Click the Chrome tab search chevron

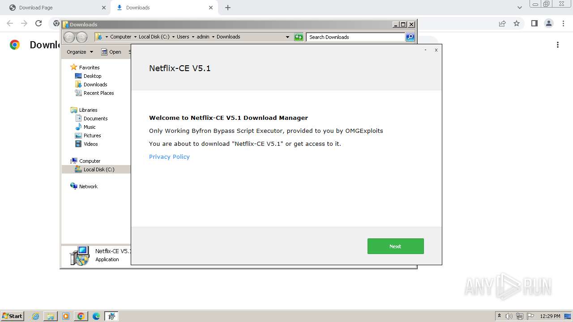pos(519,8)
